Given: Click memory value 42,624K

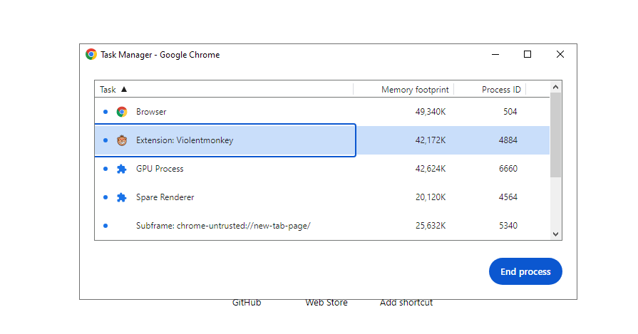Looking at the screenshot, I should click(x=431, y=169).
